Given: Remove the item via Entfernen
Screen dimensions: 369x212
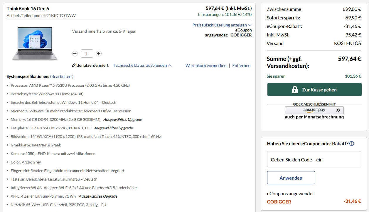Looking at the screenshot, I should 241,65.
